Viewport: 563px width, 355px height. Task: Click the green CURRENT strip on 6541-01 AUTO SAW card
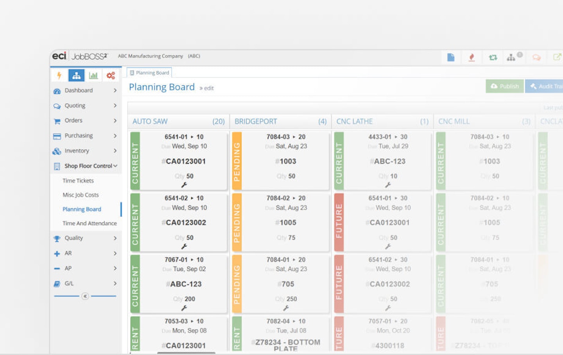pyautogui.click(x=135, y=161)
